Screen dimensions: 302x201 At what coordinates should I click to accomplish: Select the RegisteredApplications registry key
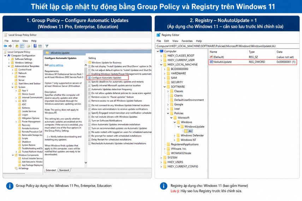click(184, 144)
